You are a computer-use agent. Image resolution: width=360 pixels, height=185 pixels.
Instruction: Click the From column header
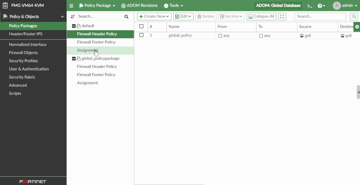[x=236, y=26]
